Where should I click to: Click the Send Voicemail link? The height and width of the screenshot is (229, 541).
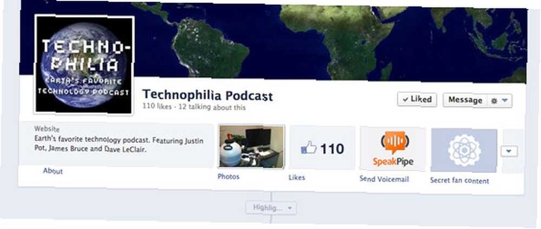pos(384,179)
